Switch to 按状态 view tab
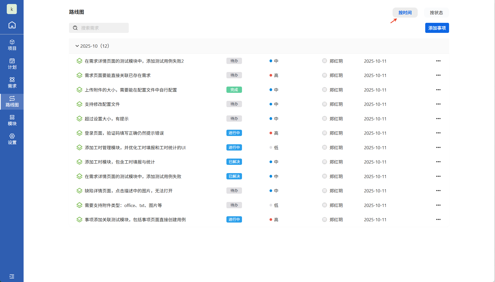 pos(436,13)
